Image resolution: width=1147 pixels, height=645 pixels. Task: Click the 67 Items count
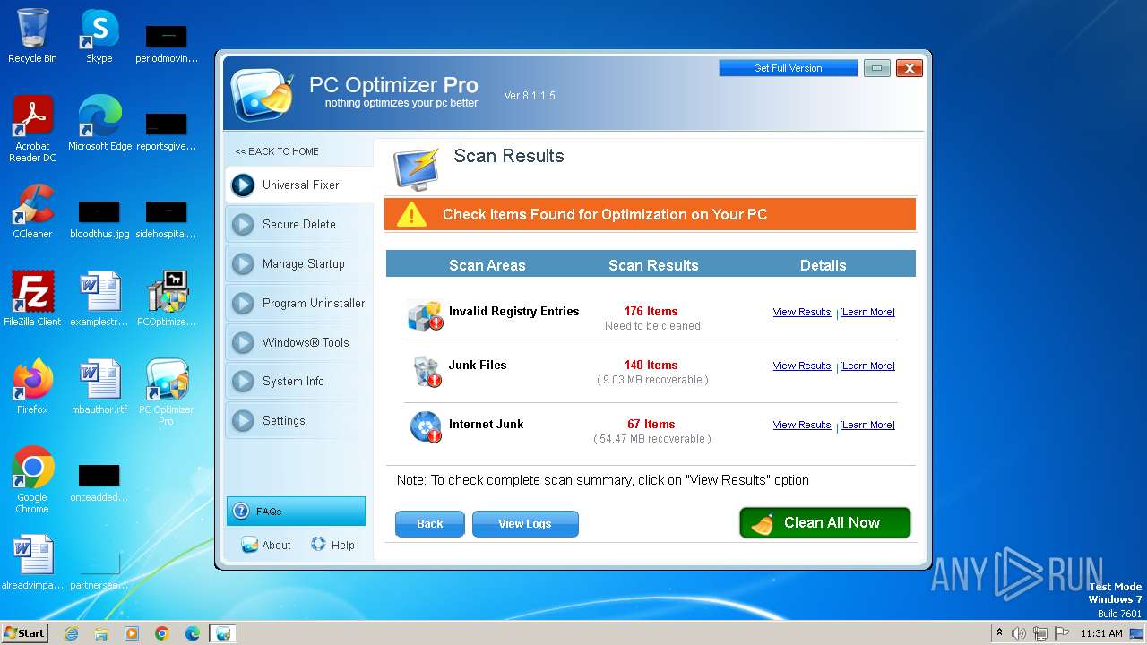point(651,425)
